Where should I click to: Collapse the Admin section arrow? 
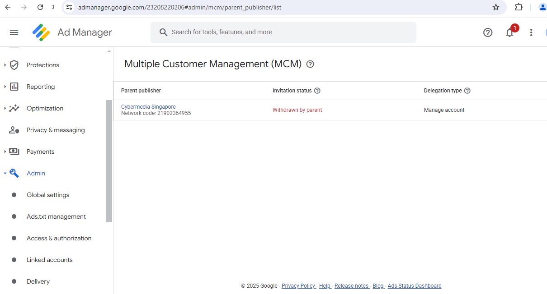coord(5,173)
